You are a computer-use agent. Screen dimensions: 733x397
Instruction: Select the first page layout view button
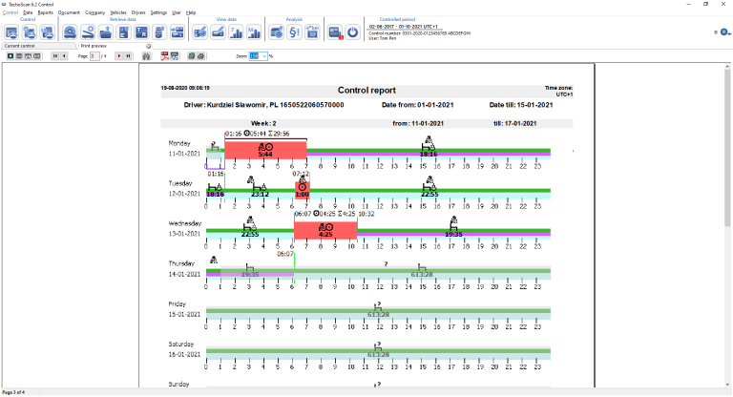pos(10,56)
